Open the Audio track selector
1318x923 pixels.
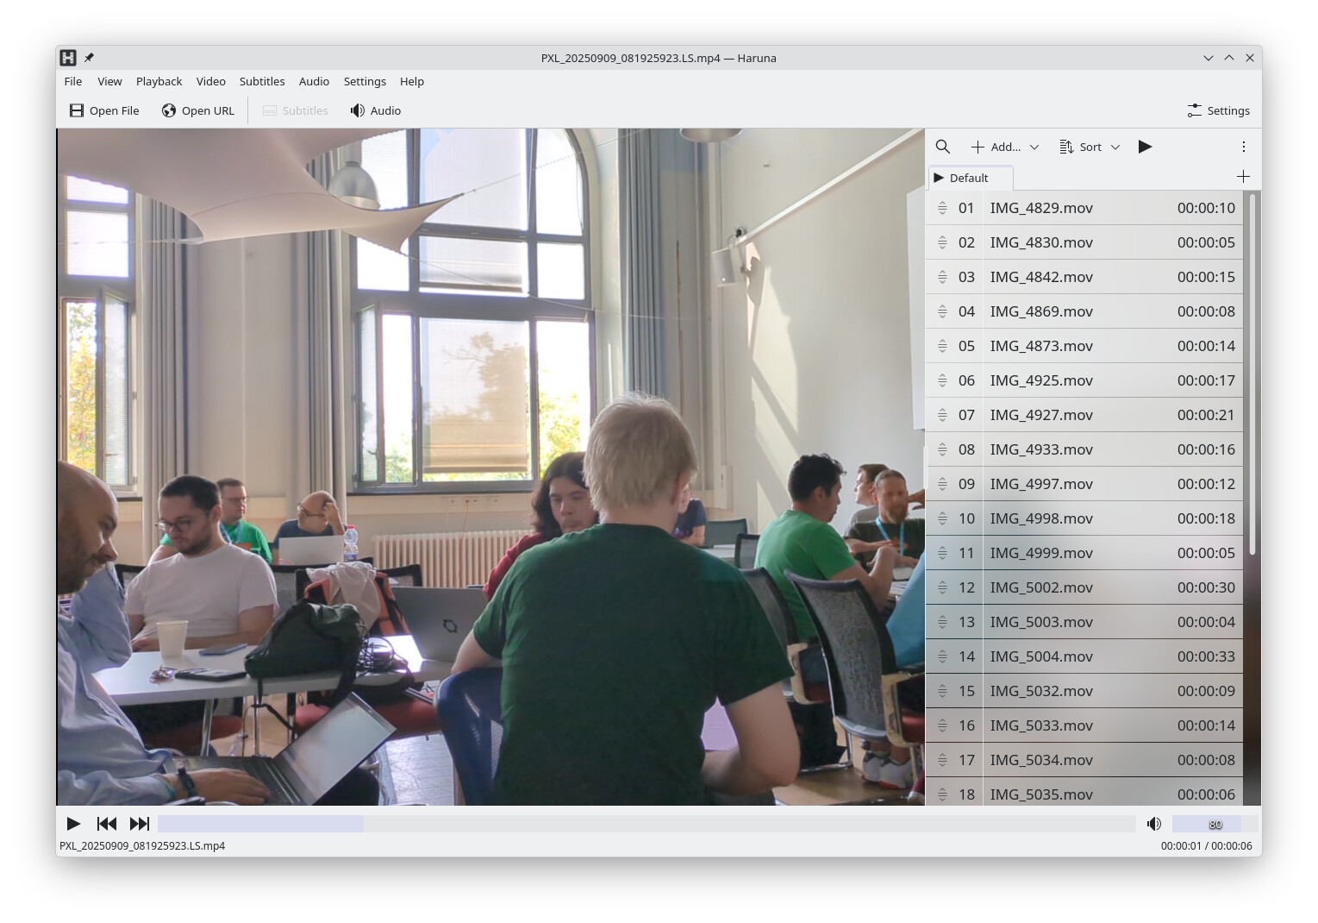click(x=376, y=110)
